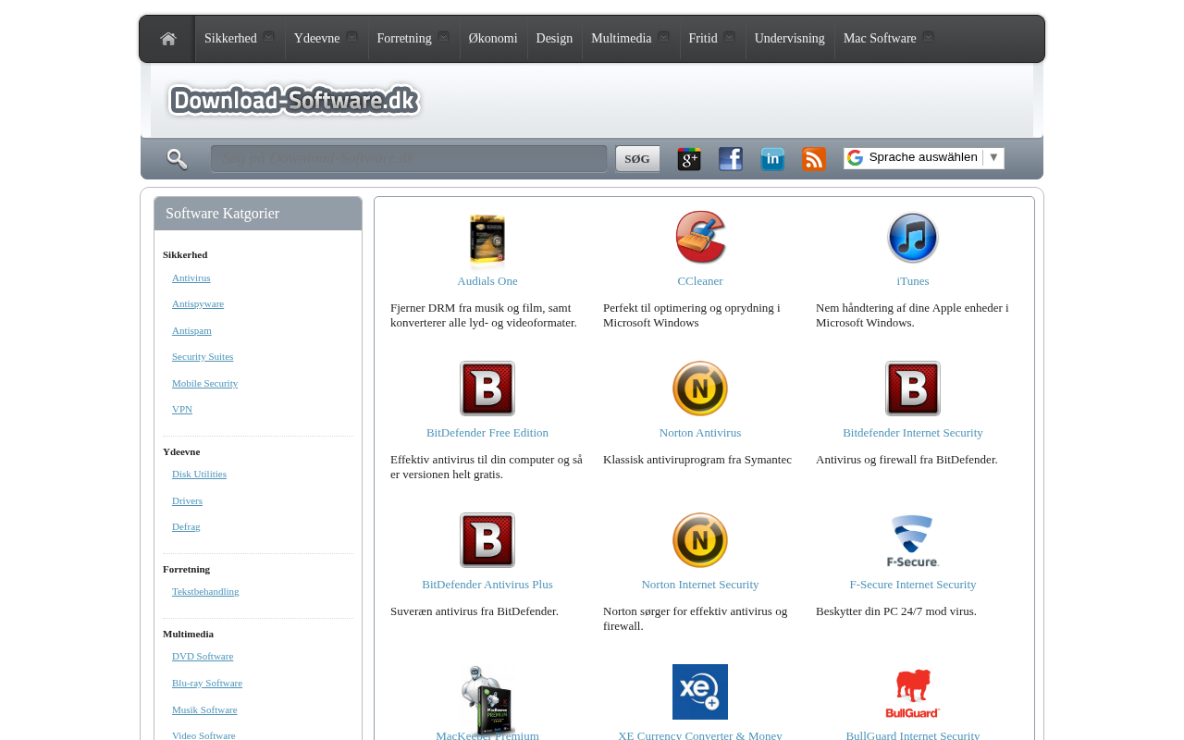Open the Økonomi menu item
Viewport: 1184px width, 740px height.
tap(493, 39)
